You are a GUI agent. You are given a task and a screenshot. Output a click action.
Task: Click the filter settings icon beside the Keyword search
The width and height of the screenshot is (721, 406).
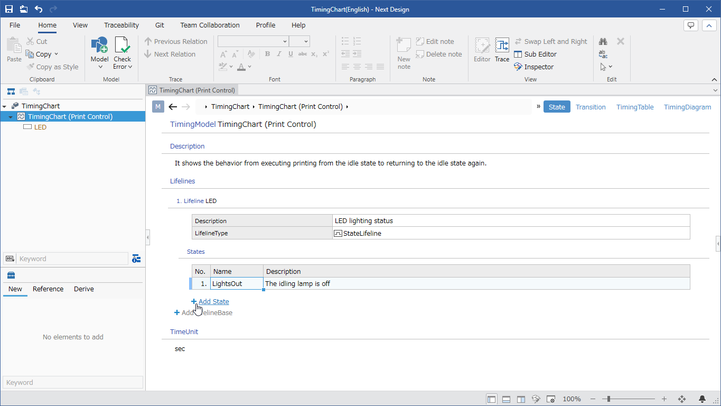136,259
